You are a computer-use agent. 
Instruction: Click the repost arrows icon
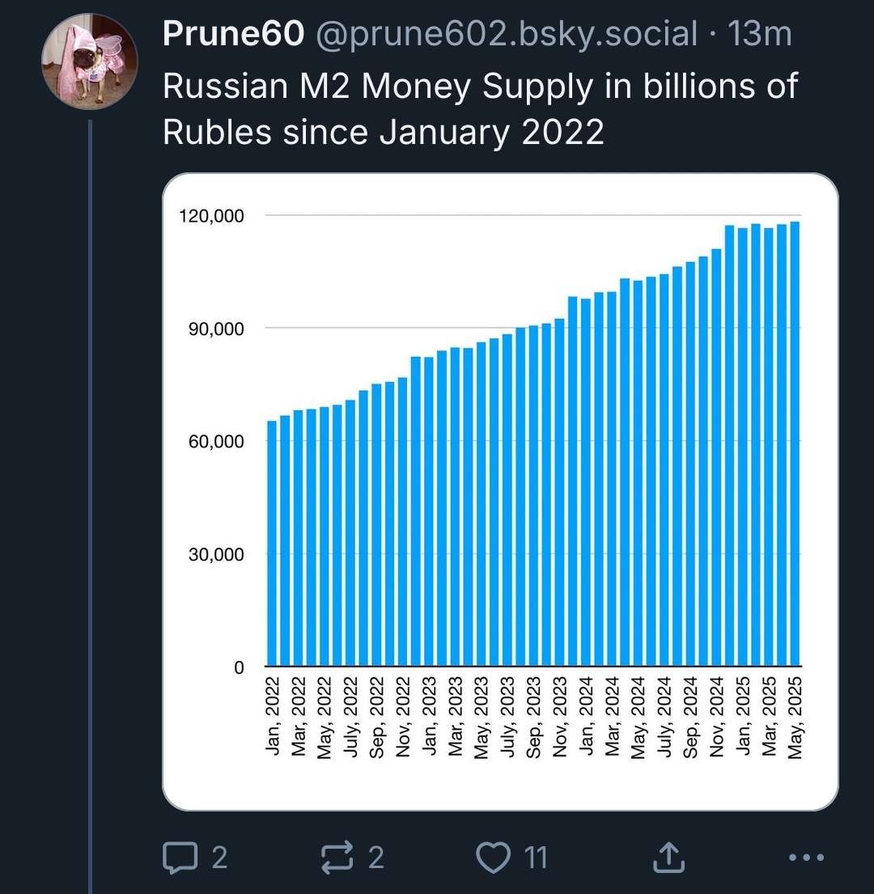point(337,857)
